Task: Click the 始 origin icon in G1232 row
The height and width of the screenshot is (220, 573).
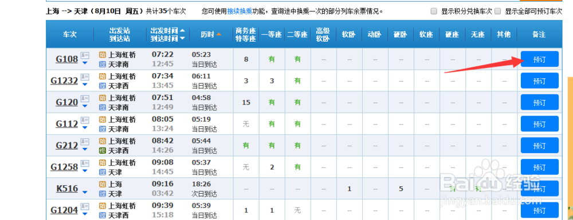Action: tap(103, 77)
